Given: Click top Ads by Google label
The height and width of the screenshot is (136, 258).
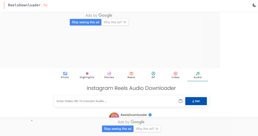Looking at the screenshot, I should [99, 15].
